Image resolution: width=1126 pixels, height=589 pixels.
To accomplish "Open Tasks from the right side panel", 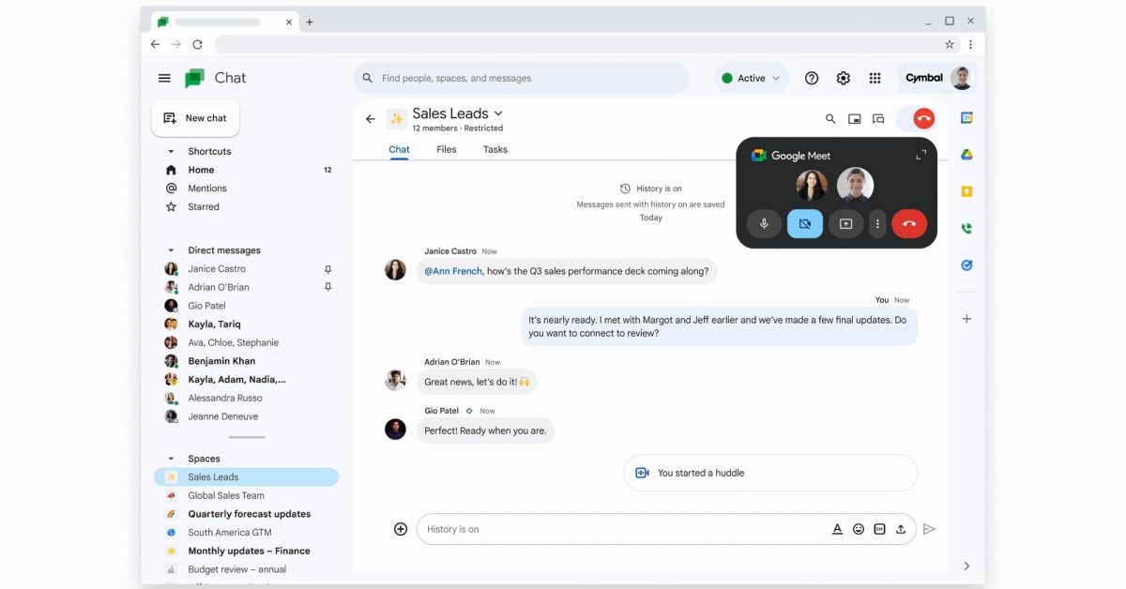I will click(966, 265).
